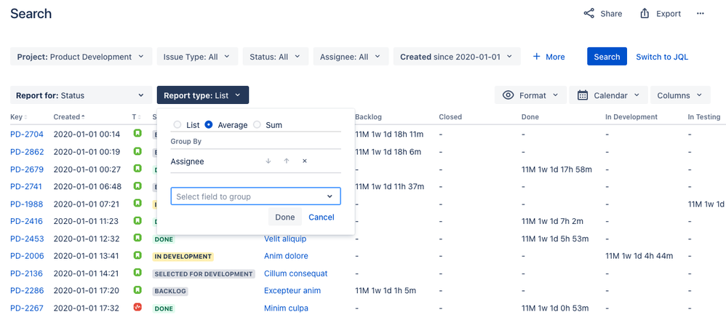Open the Created since 2020-01-01 filter
The image size is (726, 320).
457,57
